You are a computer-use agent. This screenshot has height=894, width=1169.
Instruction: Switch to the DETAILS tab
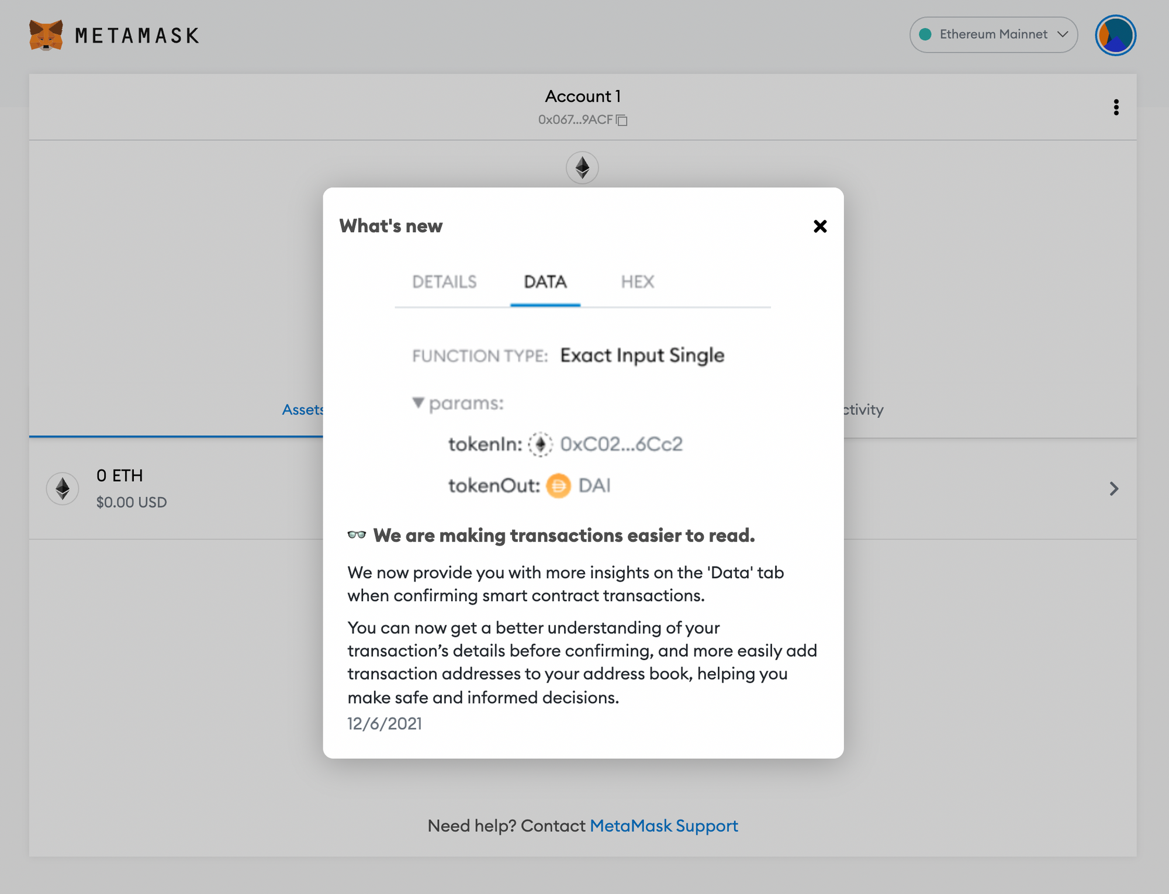pyautogui.click(x=444, y=282)
